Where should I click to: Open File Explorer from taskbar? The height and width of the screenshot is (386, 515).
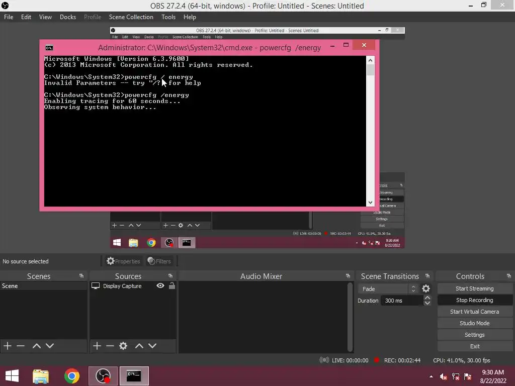coord(41,376)
